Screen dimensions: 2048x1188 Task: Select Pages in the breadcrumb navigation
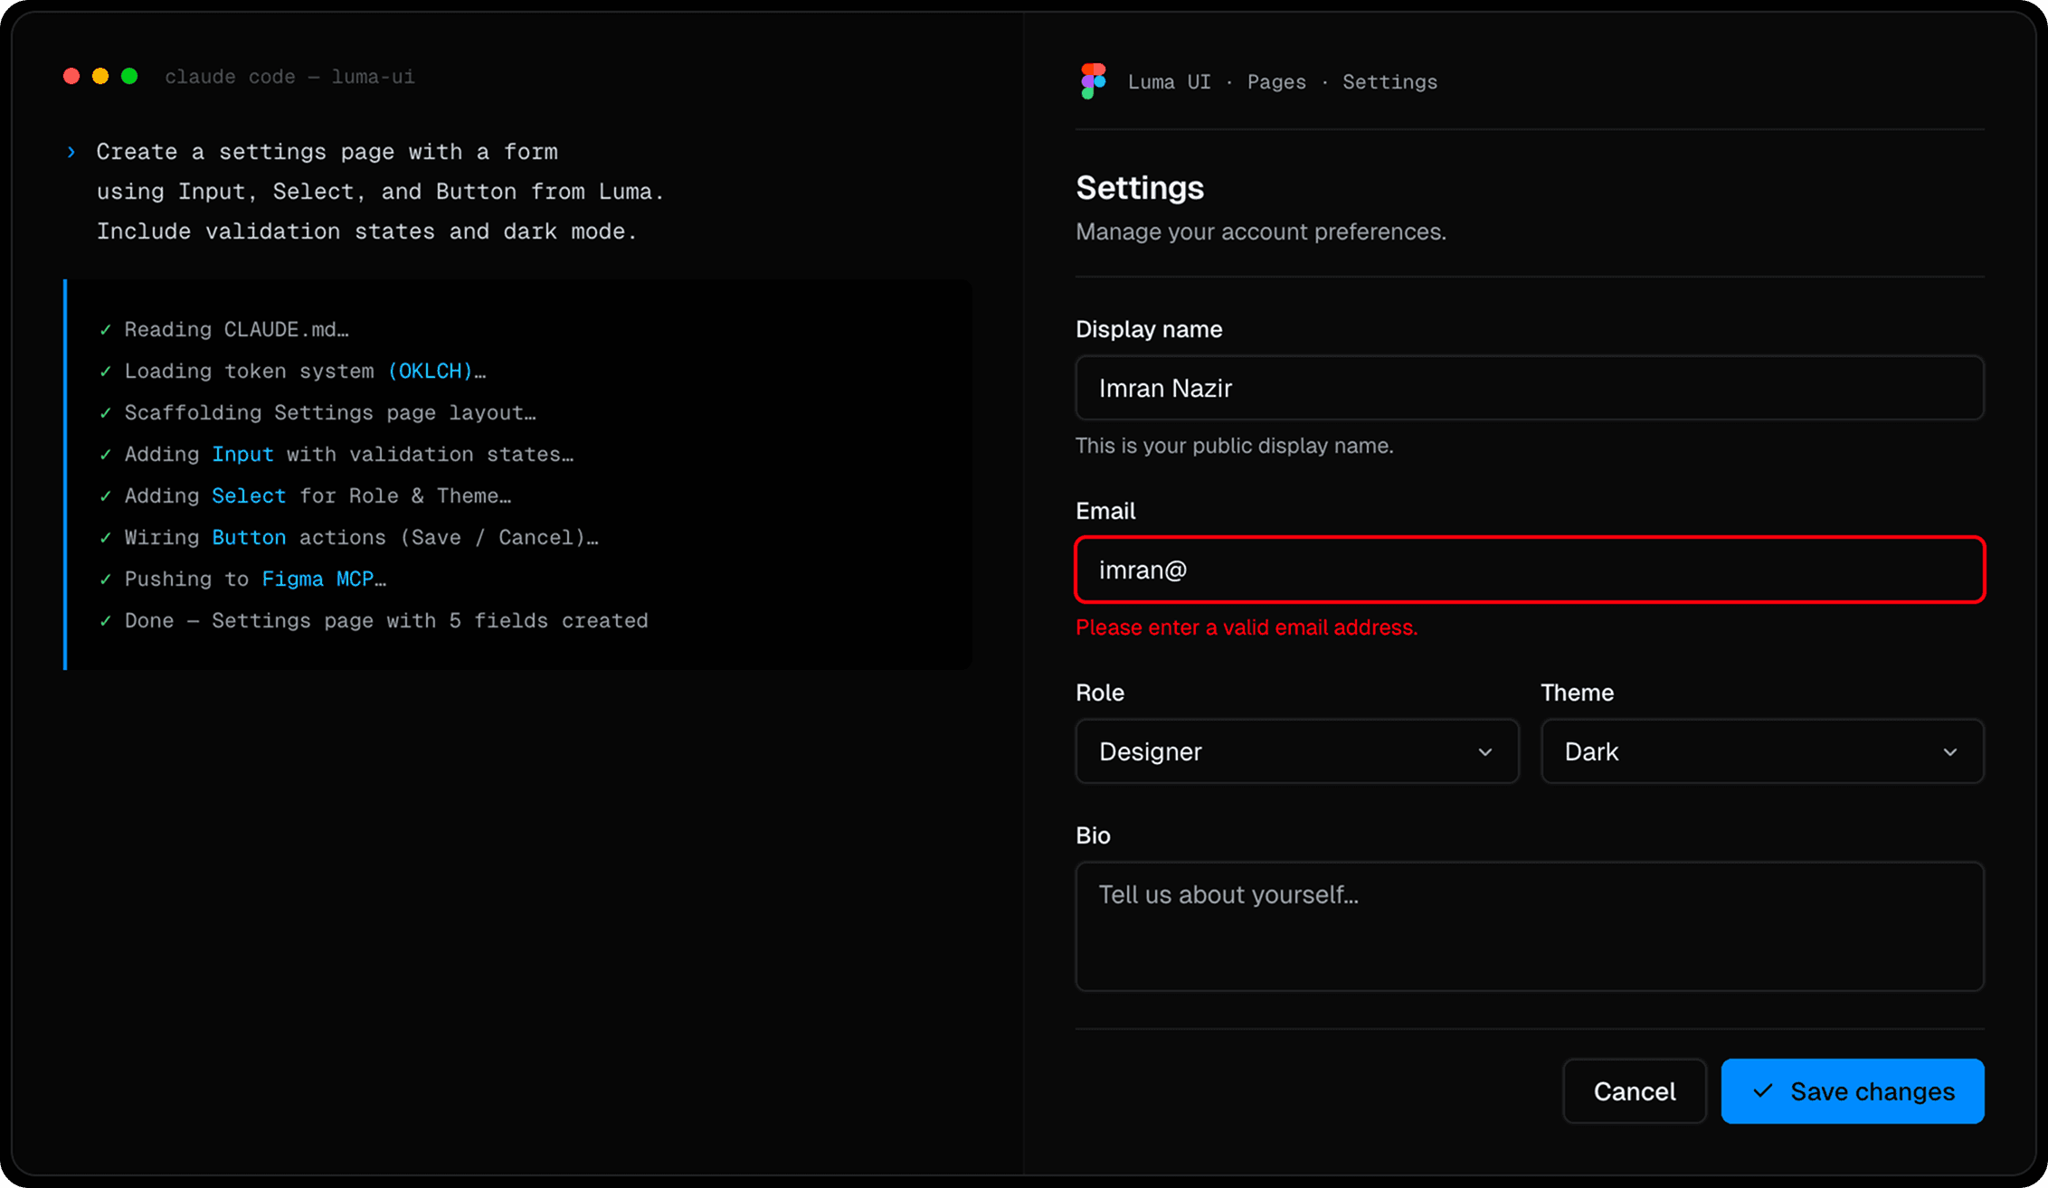[x=1275, y=81]
